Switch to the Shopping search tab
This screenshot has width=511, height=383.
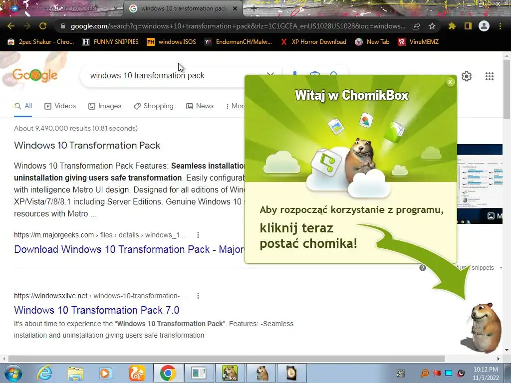pyautogui.click(x=154, y=106)
